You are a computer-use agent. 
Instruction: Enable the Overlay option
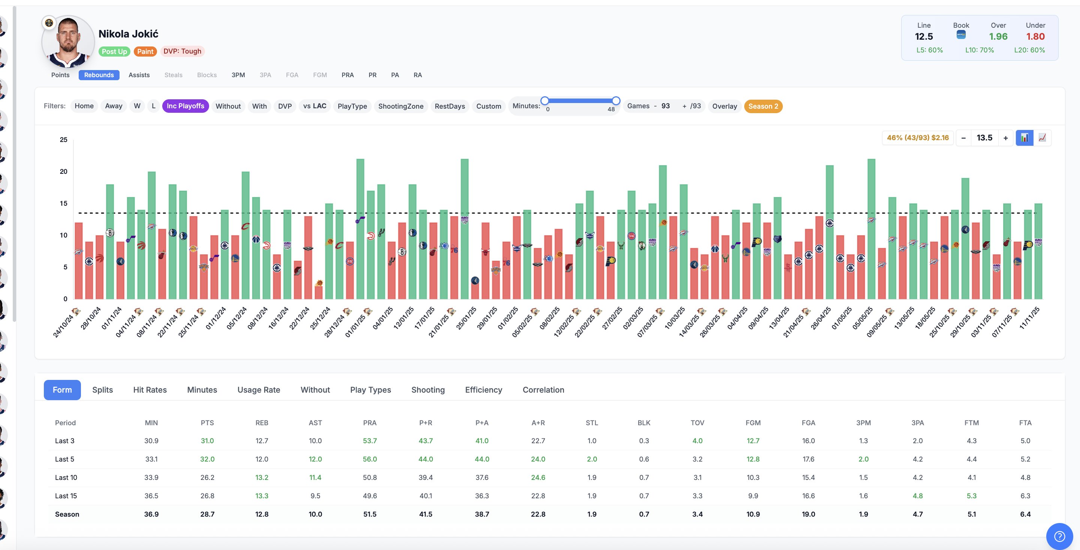tap(724, 106)
